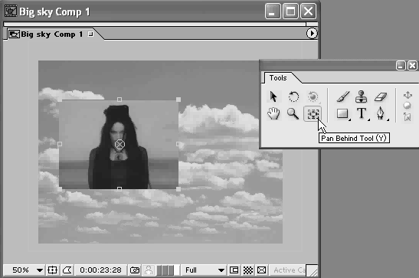Click the Tools panel tab
The height and width of the screenshot is (278, 419).
click(x=278, y=77)
